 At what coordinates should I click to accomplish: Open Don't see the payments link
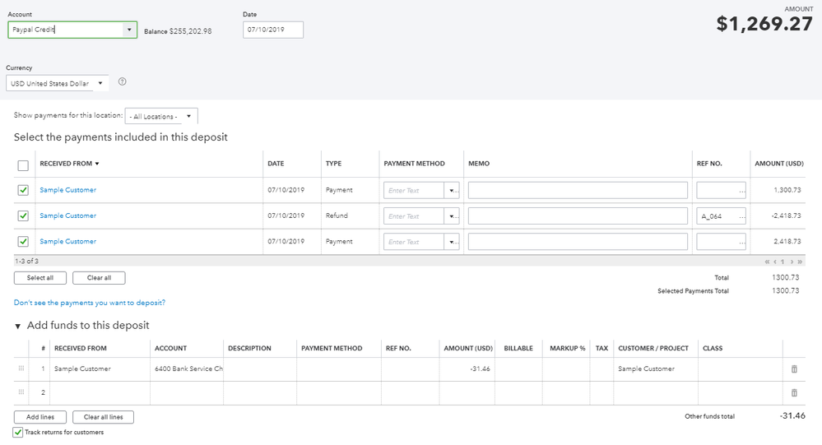(90, 303)
